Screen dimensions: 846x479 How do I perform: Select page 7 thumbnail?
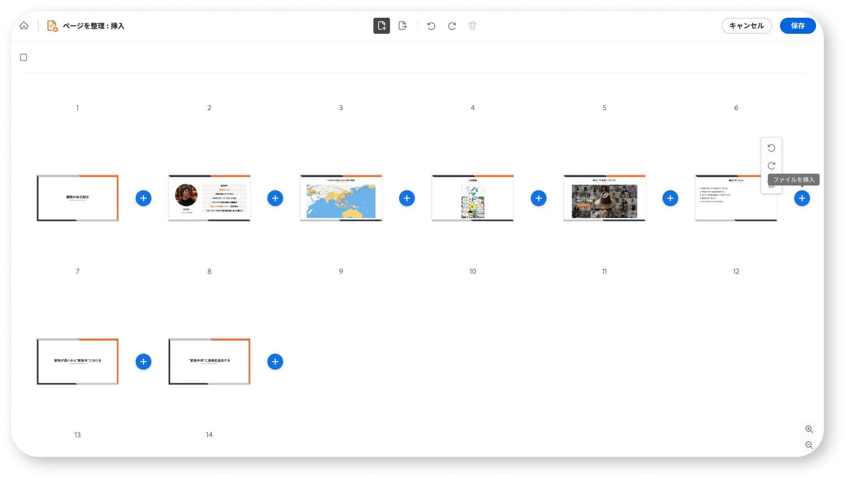click(x=78, y=362)
